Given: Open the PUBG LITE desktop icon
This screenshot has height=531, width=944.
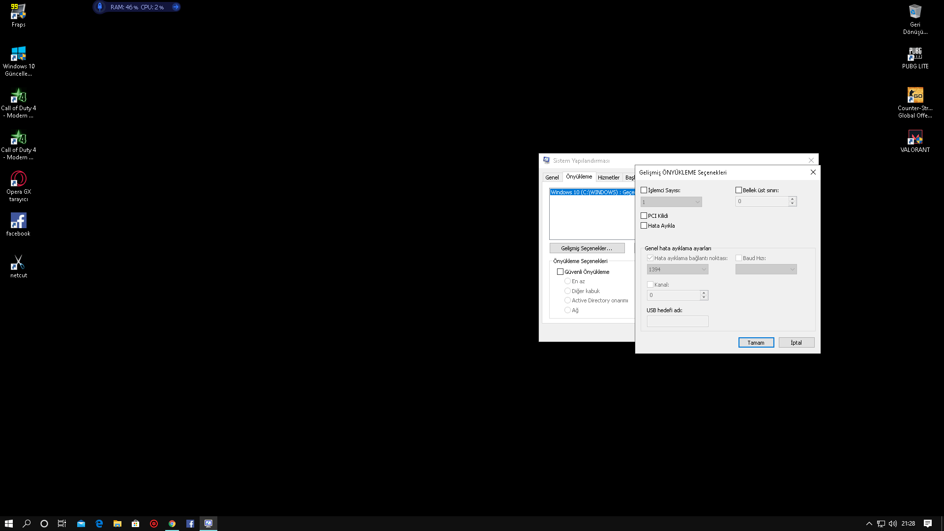Looking at the screenshot, I should pos(915,54).
